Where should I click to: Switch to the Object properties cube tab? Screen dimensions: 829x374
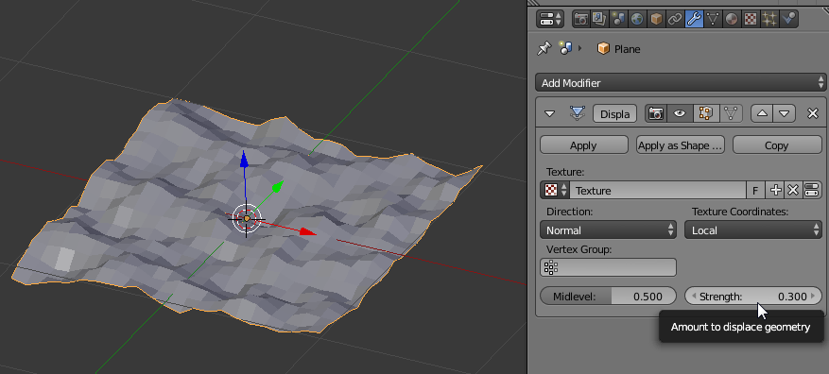[656, 20]
